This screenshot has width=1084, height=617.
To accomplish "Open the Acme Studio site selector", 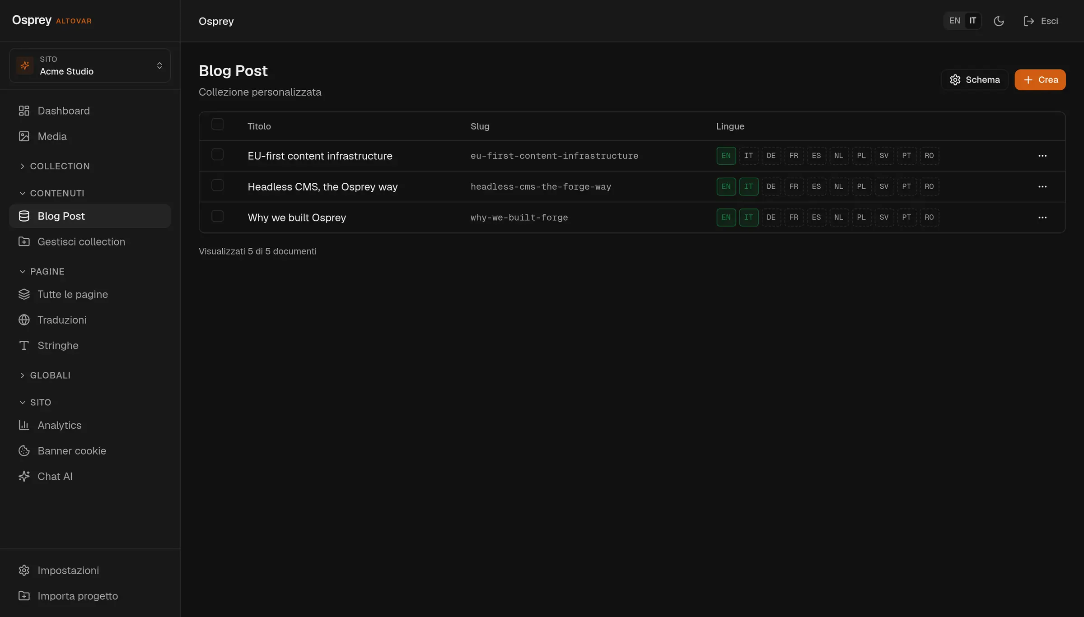I will [90, 65].
